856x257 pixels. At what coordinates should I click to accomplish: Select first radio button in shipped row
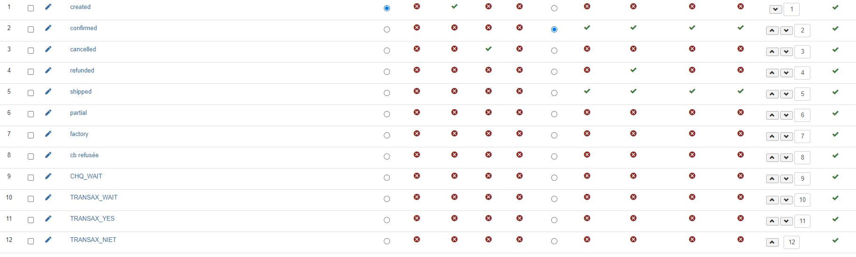tap(387, 93)
